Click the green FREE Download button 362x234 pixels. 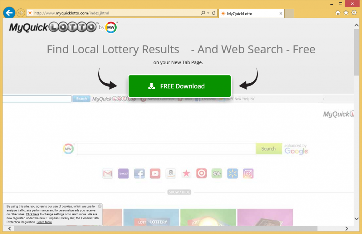click(x=180, y=86)
